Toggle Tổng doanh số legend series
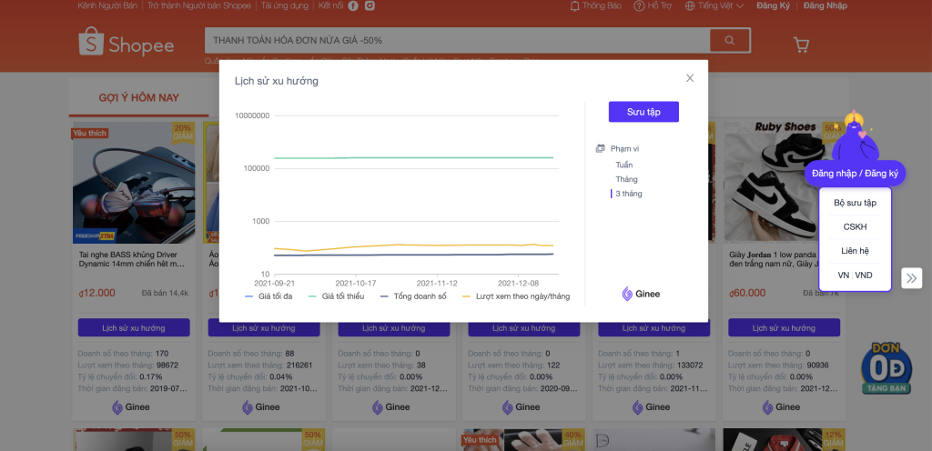Screen dimensions: 932x451 point(413,296)
